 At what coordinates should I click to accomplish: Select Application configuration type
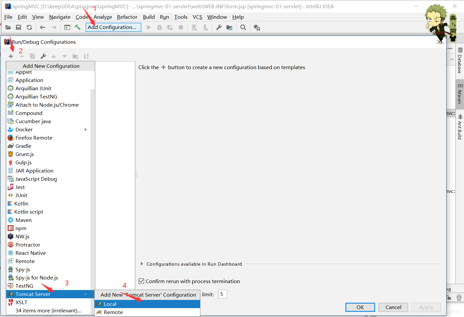(48, 80)
